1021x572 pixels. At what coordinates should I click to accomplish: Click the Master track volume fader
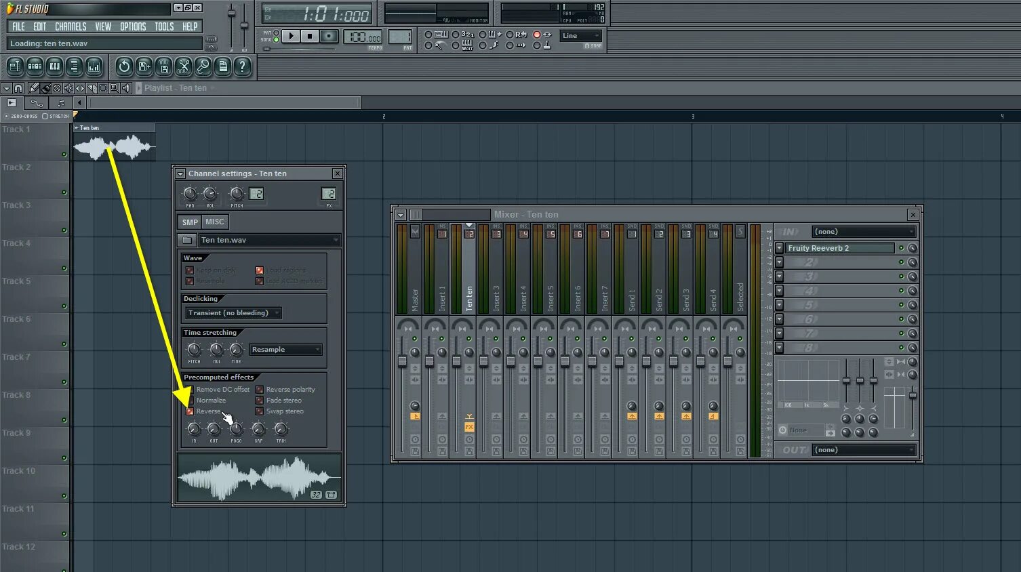point(402,361)
